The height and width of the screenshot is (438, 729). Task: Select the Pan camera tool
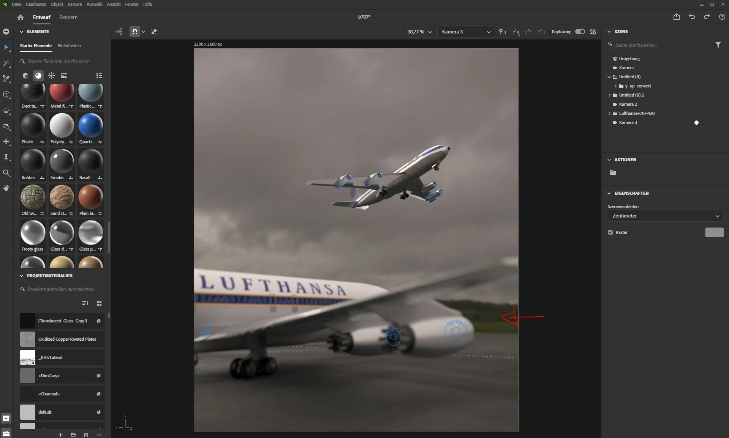coord(6,141)
